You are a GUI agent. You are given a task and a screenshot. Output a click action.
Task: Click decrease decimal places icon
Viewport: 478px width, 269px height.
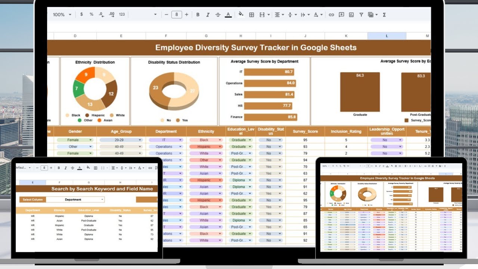(101, 15)
